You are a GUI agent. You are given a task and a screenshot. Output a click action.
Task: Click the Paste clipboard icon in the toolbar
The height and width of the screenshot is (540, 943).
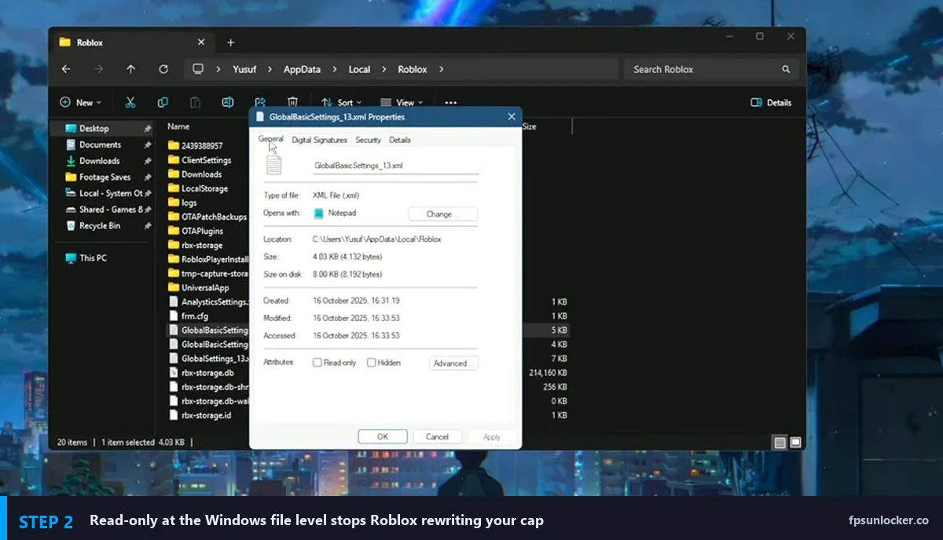pyautogui.click(x=195, y=103)
